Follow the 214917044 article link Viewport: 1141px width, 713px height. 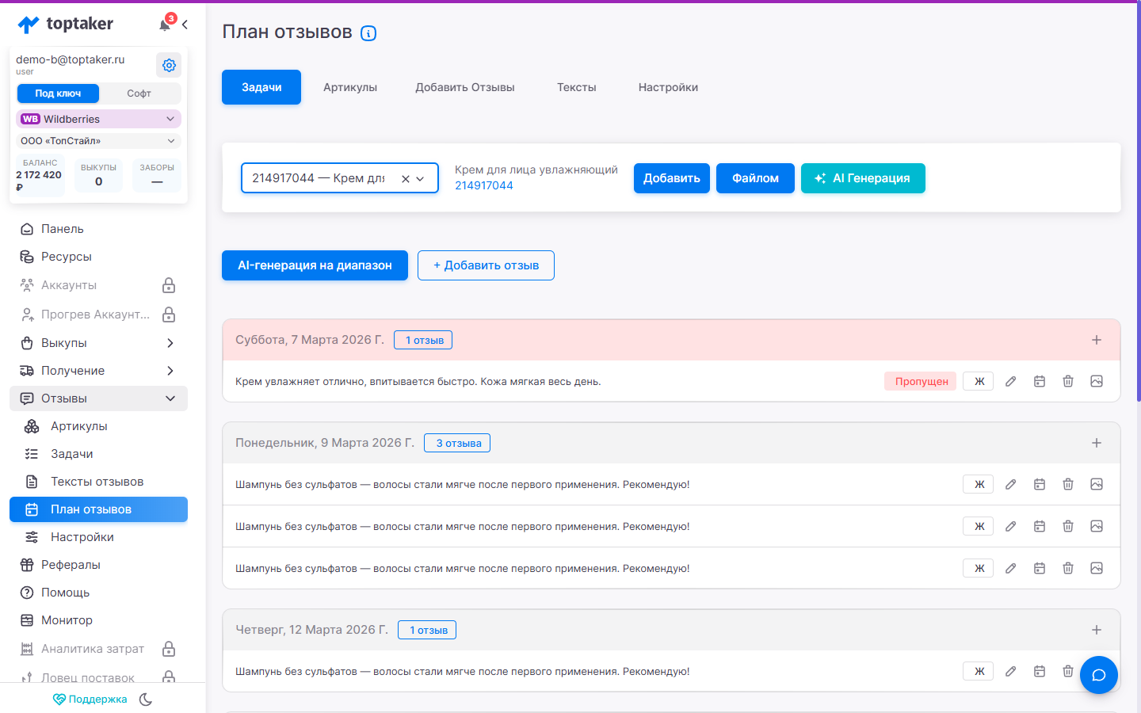pos(484,185)
